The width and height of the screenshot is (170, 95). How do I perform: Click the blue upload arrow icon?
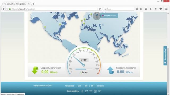click(110, 70)
